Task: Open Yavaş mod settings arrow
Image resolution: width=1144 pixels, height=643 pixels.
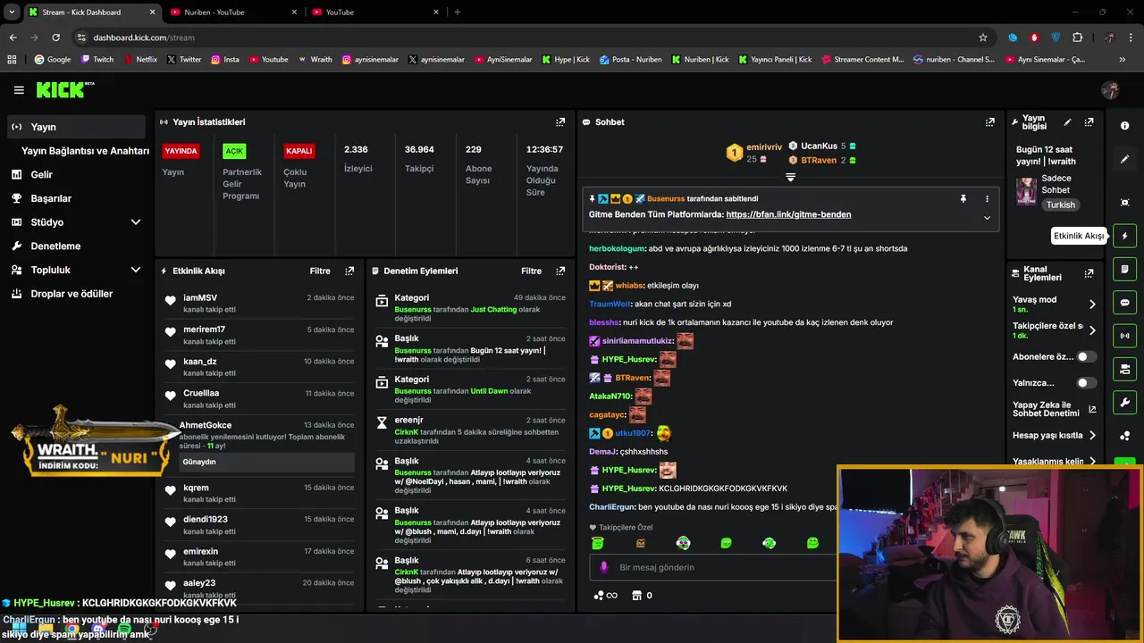Action: pyautogui.click(x=1092, y=304)
